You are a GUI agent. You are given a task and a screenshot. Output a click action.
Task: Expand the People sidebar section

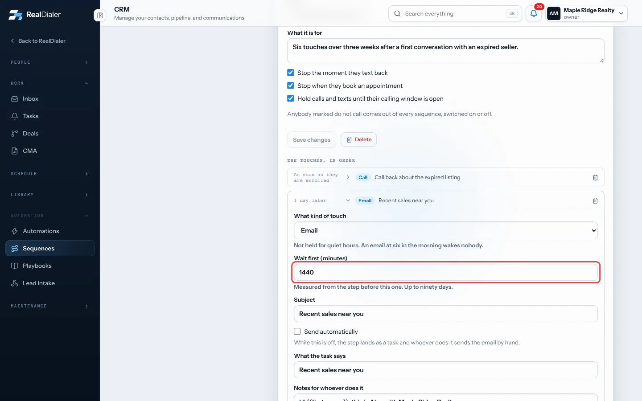coord(50,62)
